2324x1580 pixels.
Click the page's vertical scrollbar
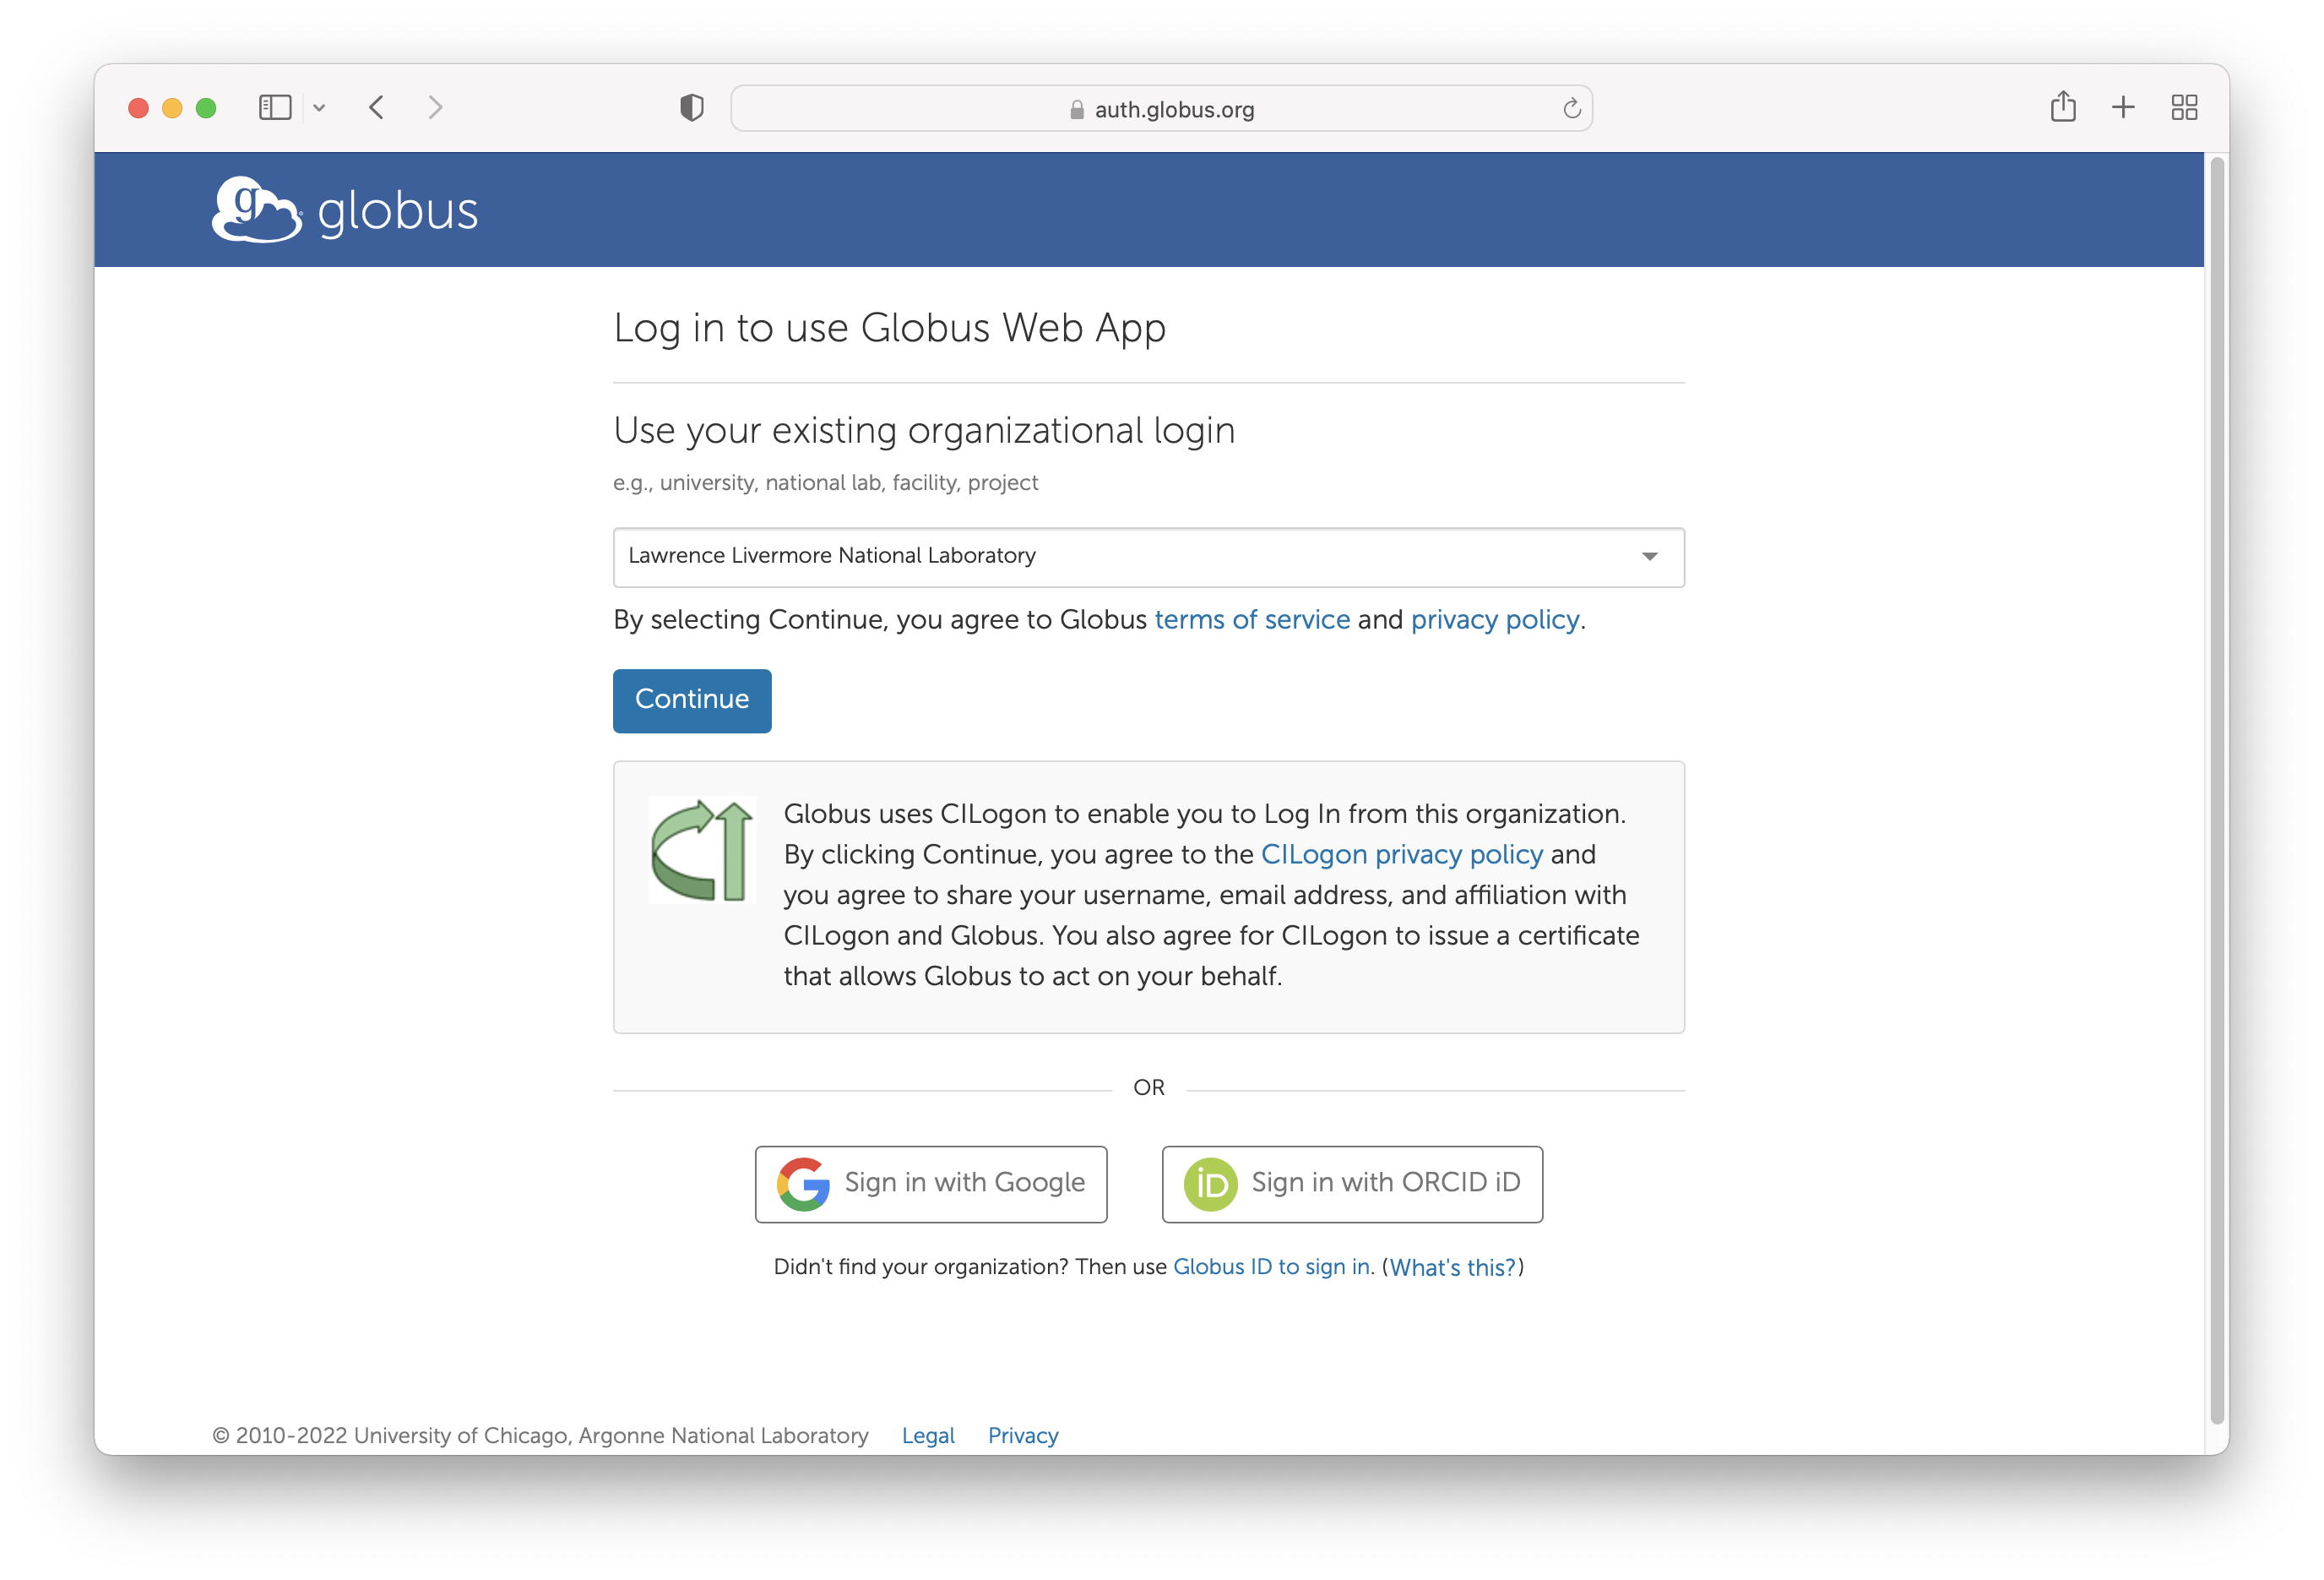pyautogui.click(x=2216, y=791)
